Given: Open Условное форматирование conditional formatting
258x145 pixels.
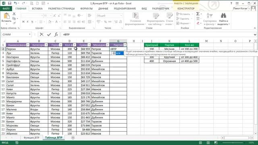Looking at the screenshot, I should coord(135,19).
